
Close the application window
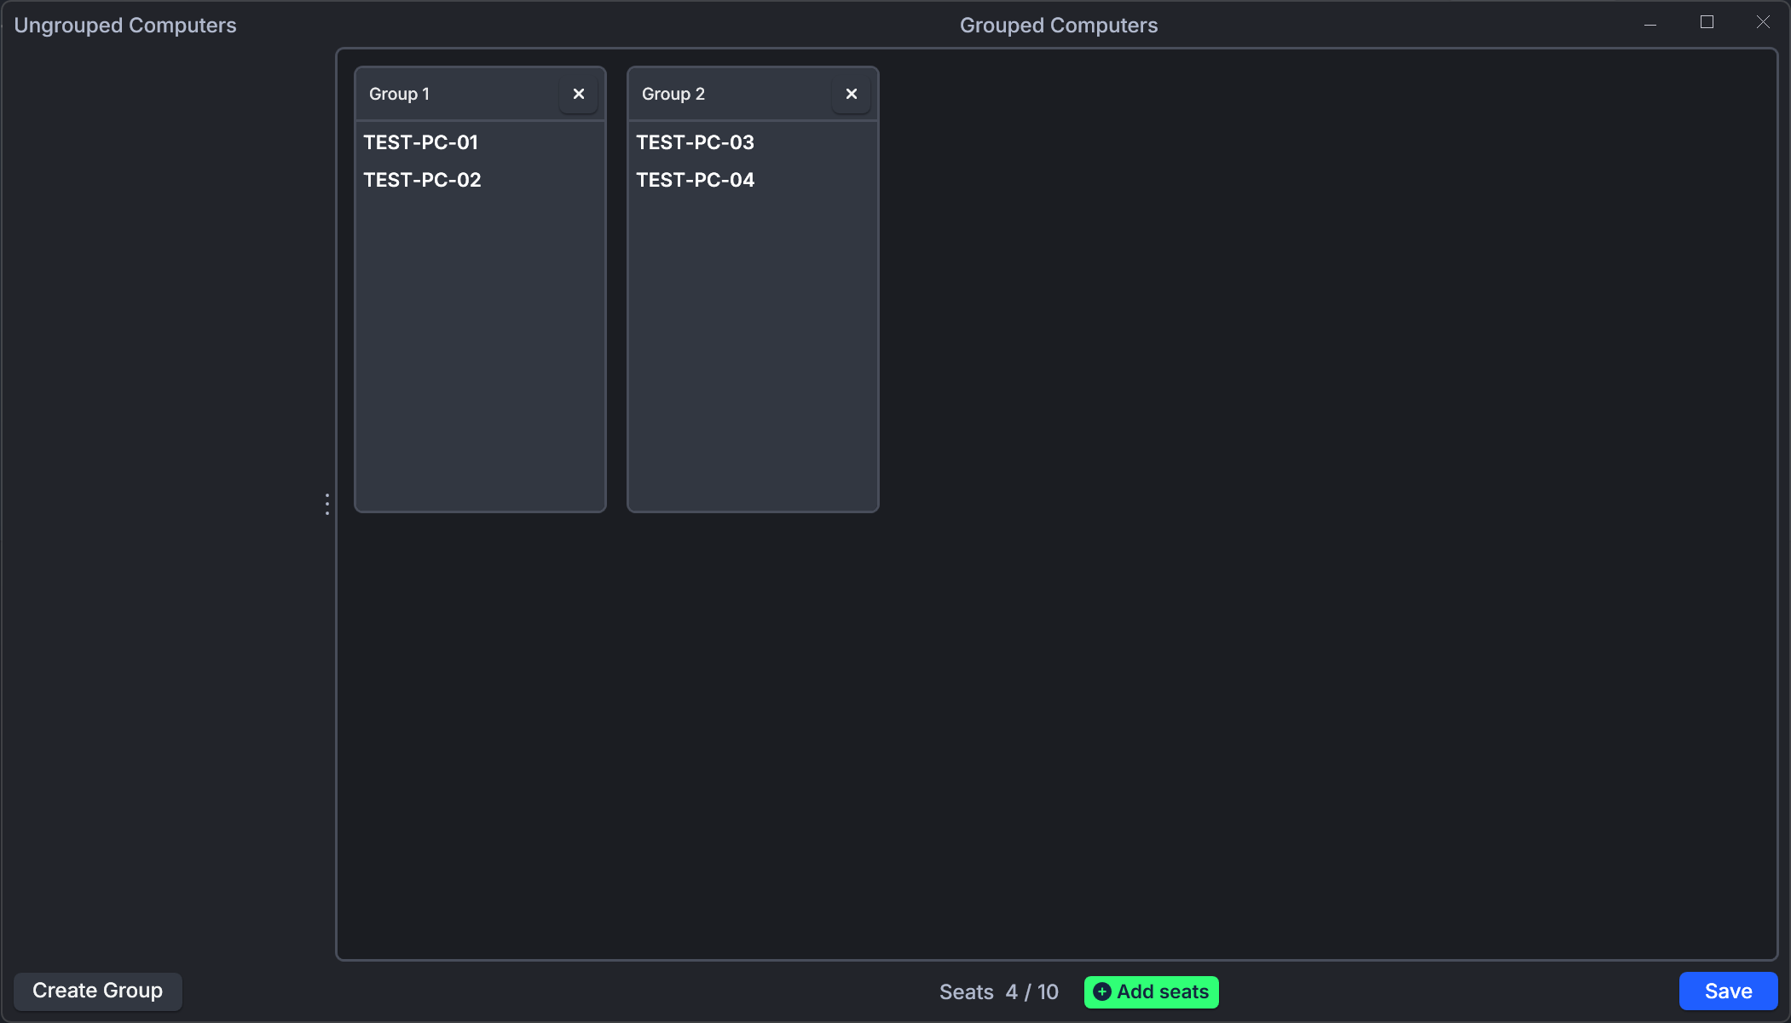pyautogui.click(x=1763, y=22)
